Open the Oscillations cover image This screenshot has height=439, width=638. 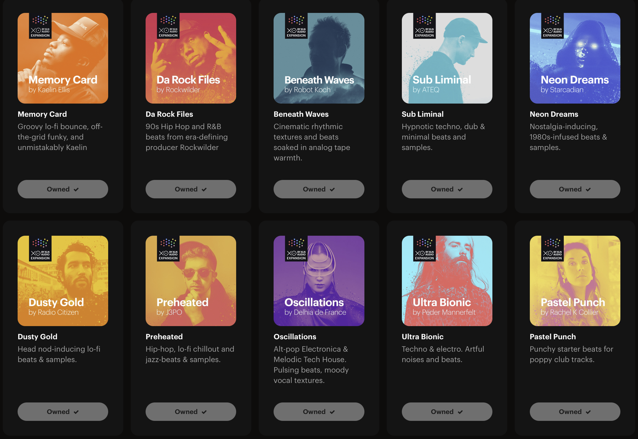[319, 280]
